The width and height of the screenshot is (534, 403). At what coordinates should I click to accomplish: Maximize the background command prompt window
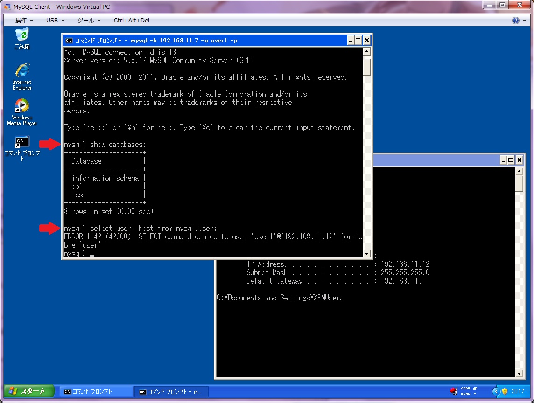511,160
